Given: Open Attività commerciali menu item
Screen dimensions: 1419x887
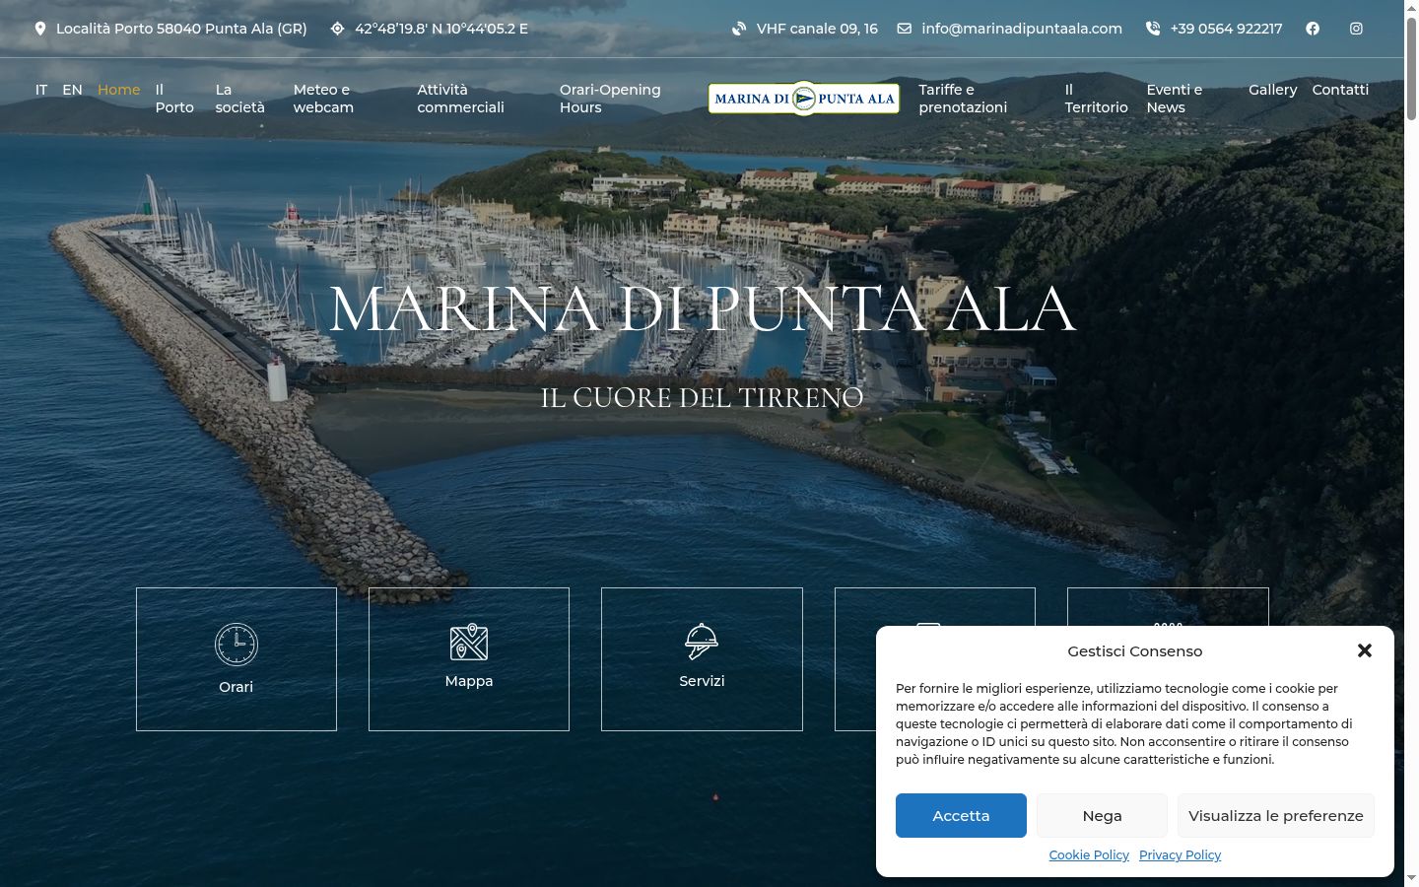Looking at the screenshot, I should (460, 99).
